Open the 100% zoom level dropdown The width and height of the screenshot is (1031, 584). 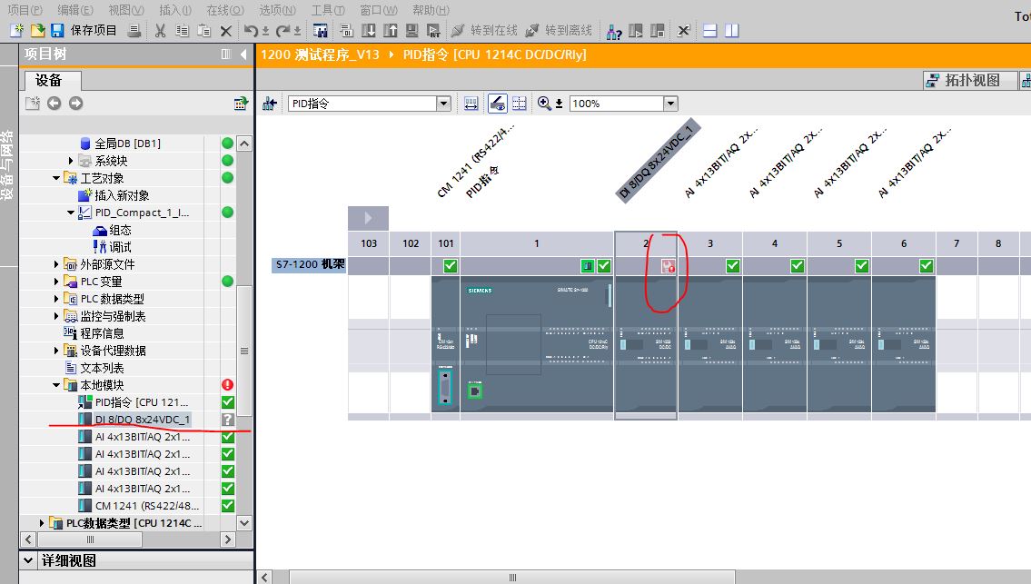(x=670, y=104)
